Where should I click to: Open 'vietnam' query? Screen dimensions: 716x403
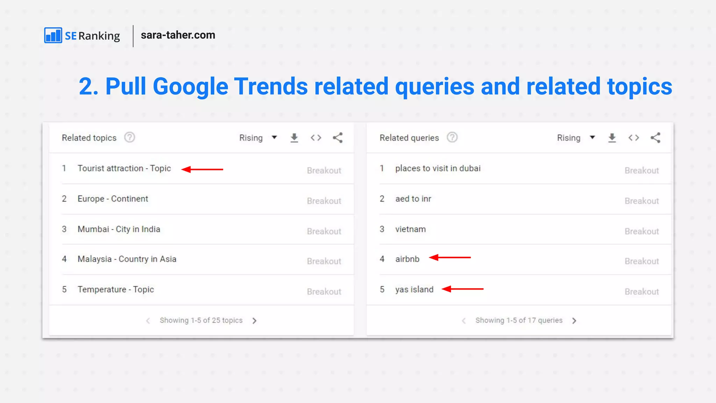pyautogui.click(x=410, y=229)
